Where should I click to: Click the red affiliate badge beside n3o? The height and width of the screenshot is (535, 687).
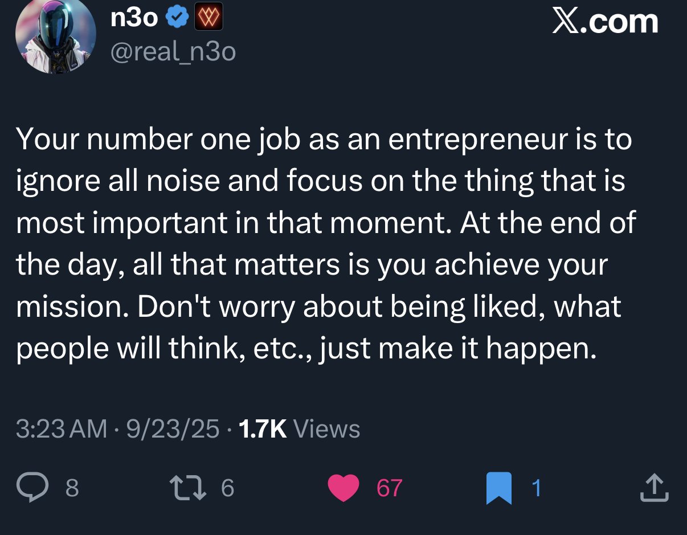(208, 19)
